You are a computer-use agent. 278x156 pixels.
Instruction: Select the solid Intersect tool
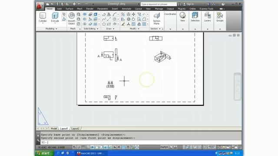[85, 24]
